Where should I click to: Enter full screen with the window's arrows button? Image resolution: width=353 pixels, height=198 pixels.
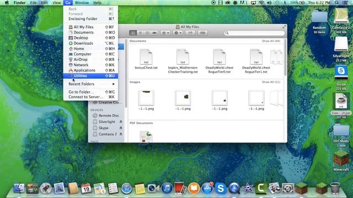point(284,27)
